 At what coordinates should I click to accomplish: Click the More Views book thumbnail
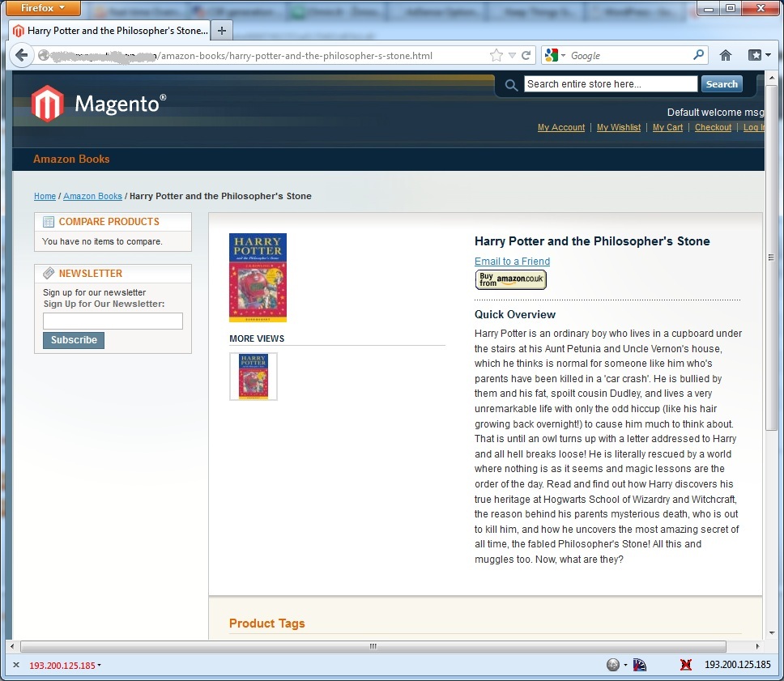pyautogui.click(x=254, y=377)
